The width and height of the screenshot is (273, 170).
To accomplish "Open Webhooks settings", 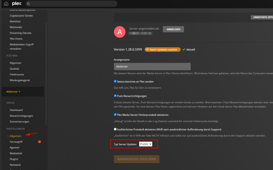I will pyautogui.click(x=16, y=27).
